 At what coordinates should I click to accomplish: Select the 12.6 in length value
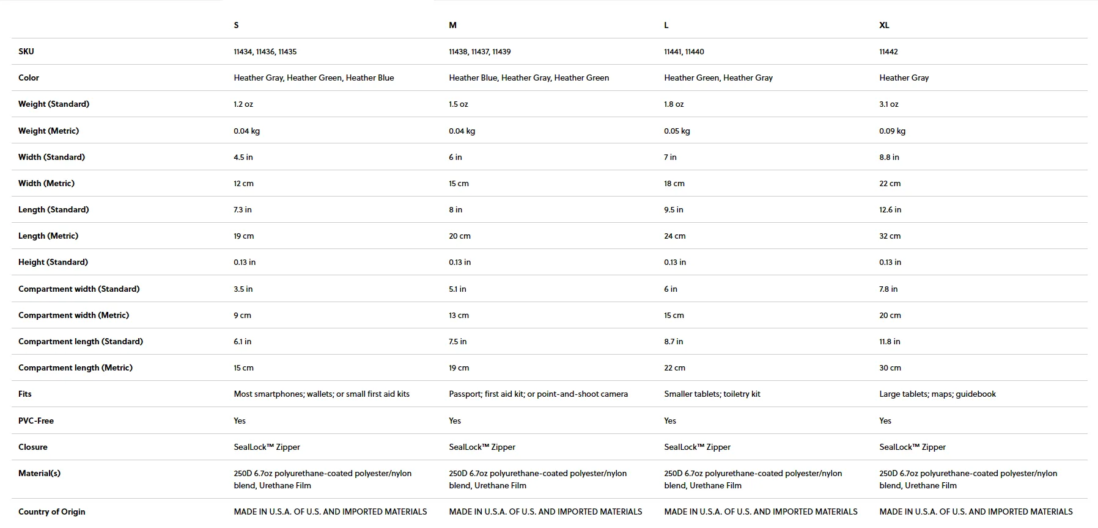pos(890,209)
